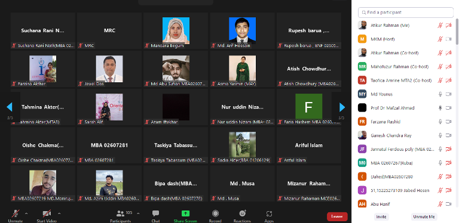Click the Start Video camera icon
The image size is (459, 223).
point(47,213)
